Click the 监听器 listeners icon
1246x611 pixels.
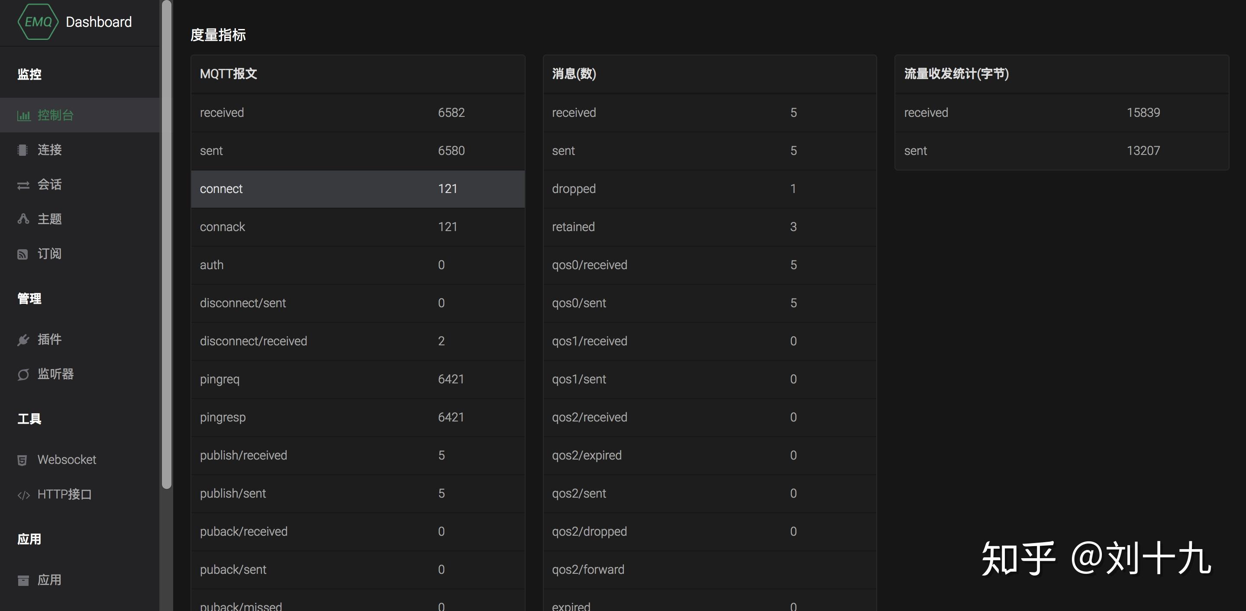(23, 375)
